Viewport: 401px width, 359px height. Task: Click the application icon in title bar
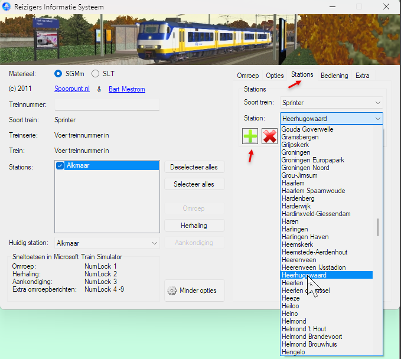(x=6, y=6)
